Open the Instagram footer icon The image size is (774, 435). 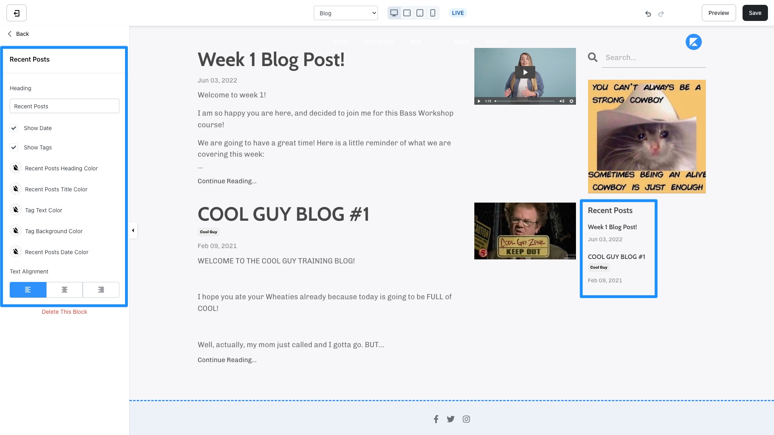[466, 419]
